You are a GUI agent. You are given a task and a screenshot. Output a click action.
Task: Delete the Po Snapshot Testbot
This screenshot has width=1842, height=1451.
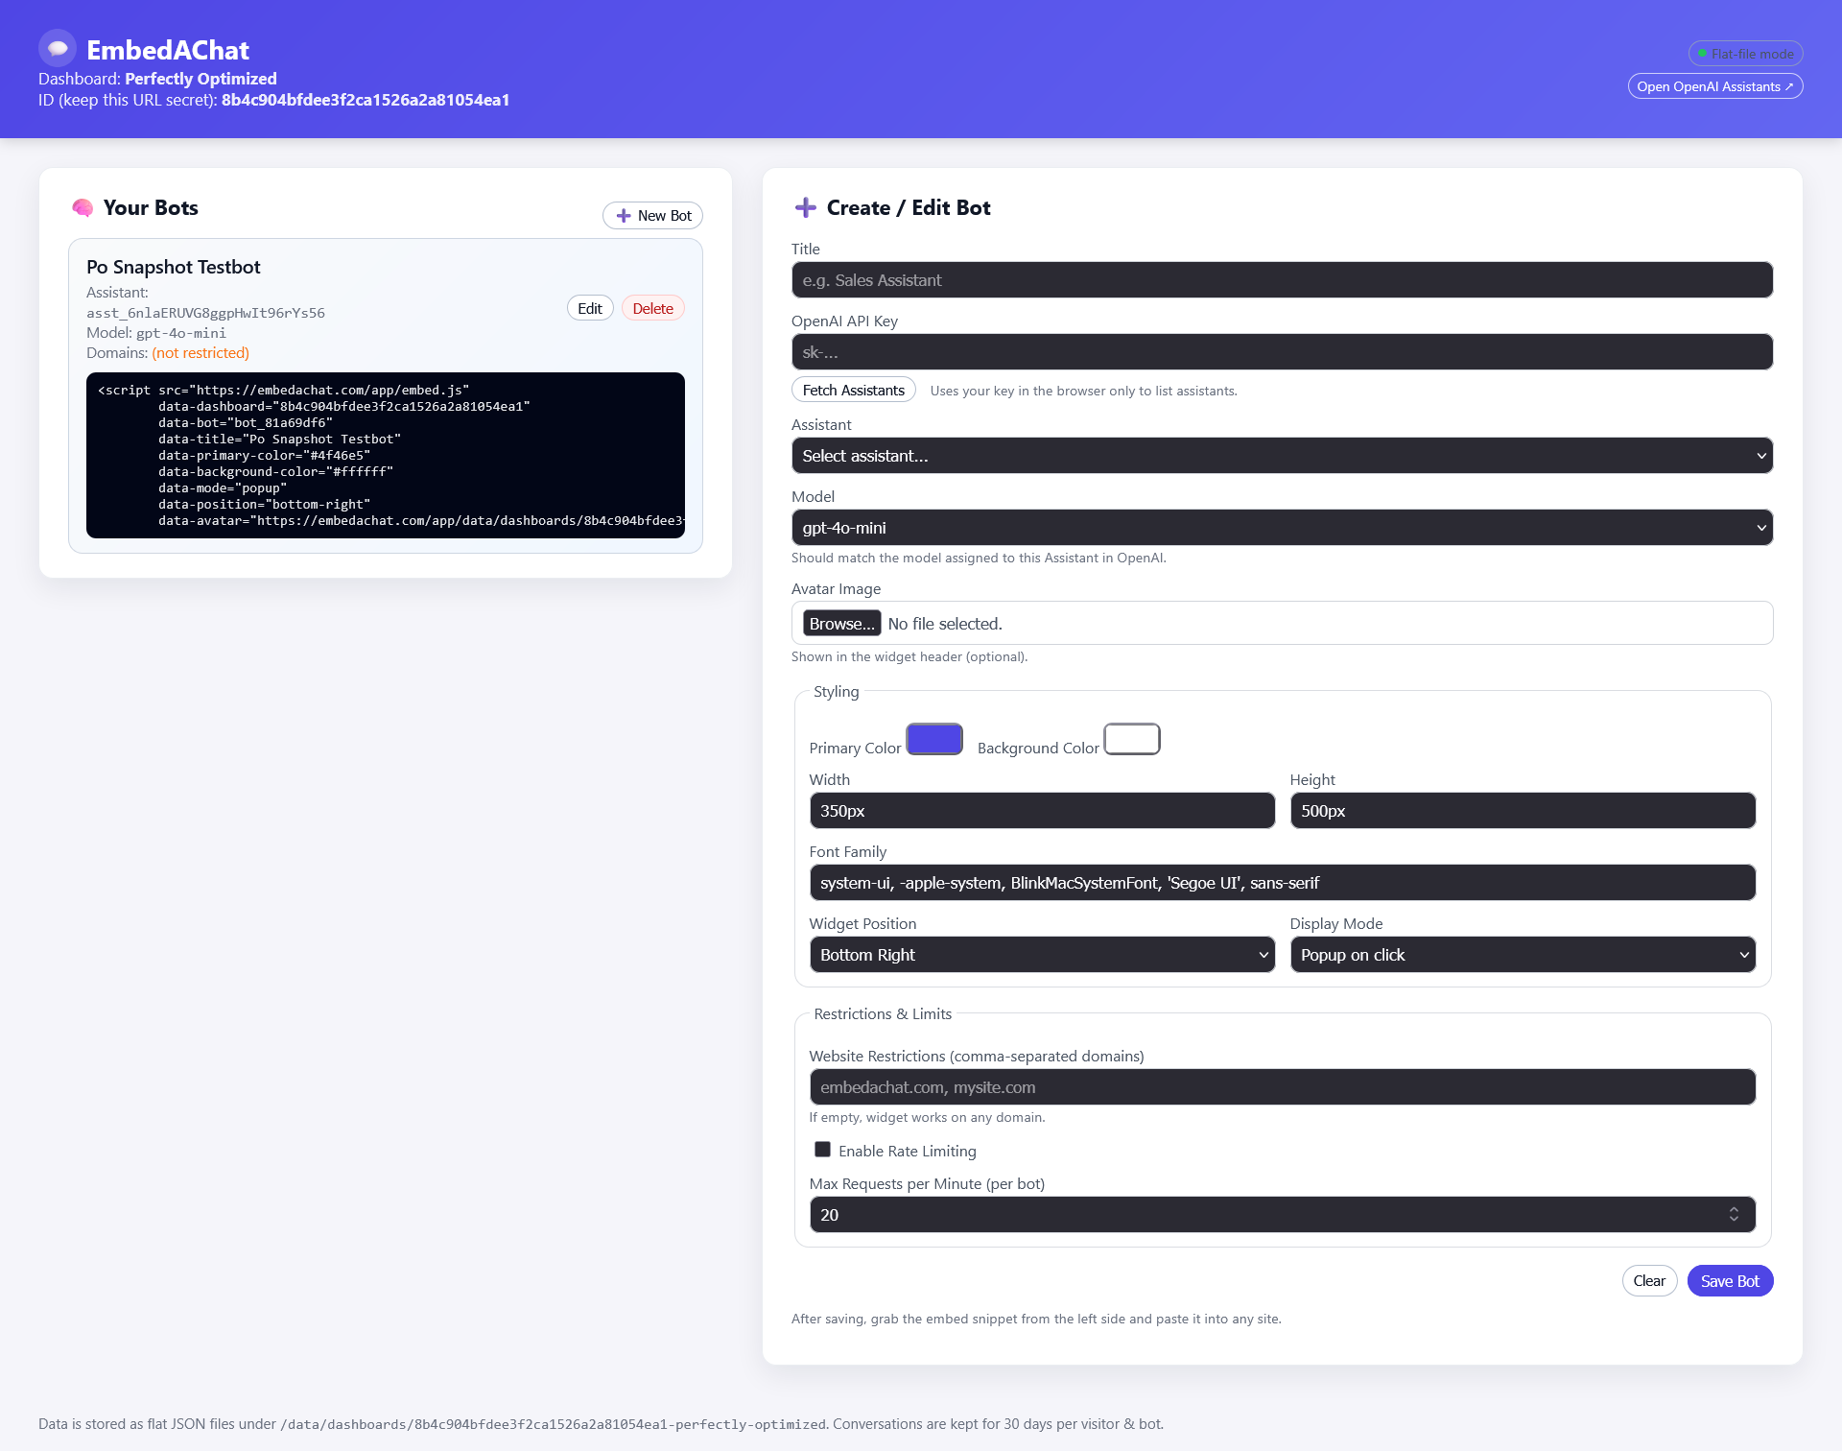point(652,307)
